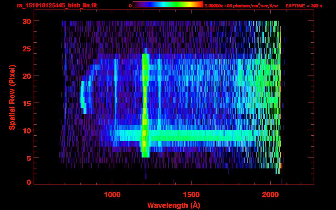Viewport: 336px width, 210px height.
Task: Click the spatial row tick label 0
Action: pyautogui.click(x=28, y=182)
